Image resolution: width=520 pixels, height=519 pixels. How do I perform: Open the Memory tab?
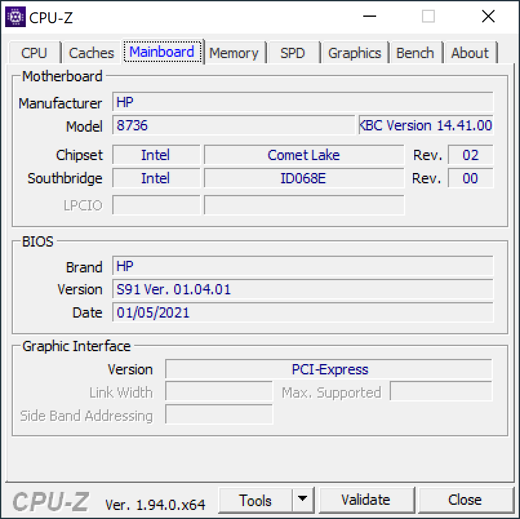(x=234, y=53)
